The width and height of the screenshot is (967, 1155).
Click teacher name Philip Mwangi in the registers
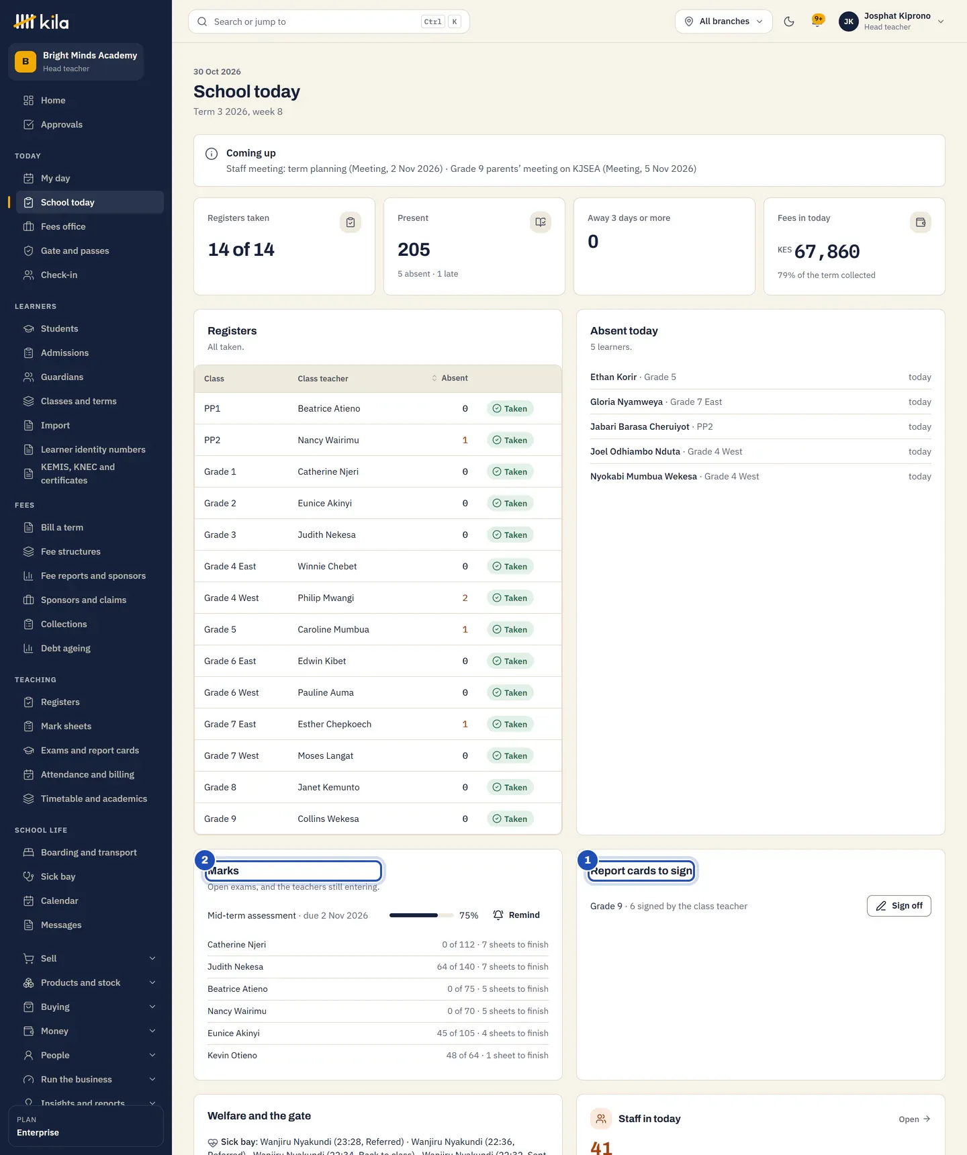326,598
